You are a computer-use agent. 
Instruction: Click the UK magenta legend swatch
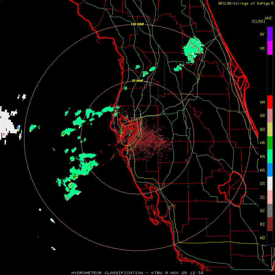(x=270, y=48)
